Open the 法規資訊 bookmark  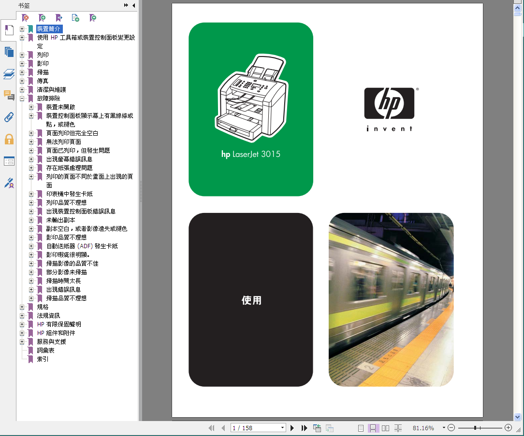tap(48, 315)
